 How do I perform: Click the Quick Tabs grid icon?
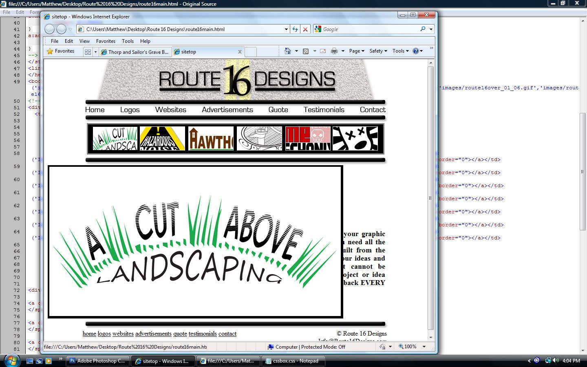click(x=88, y=52)
